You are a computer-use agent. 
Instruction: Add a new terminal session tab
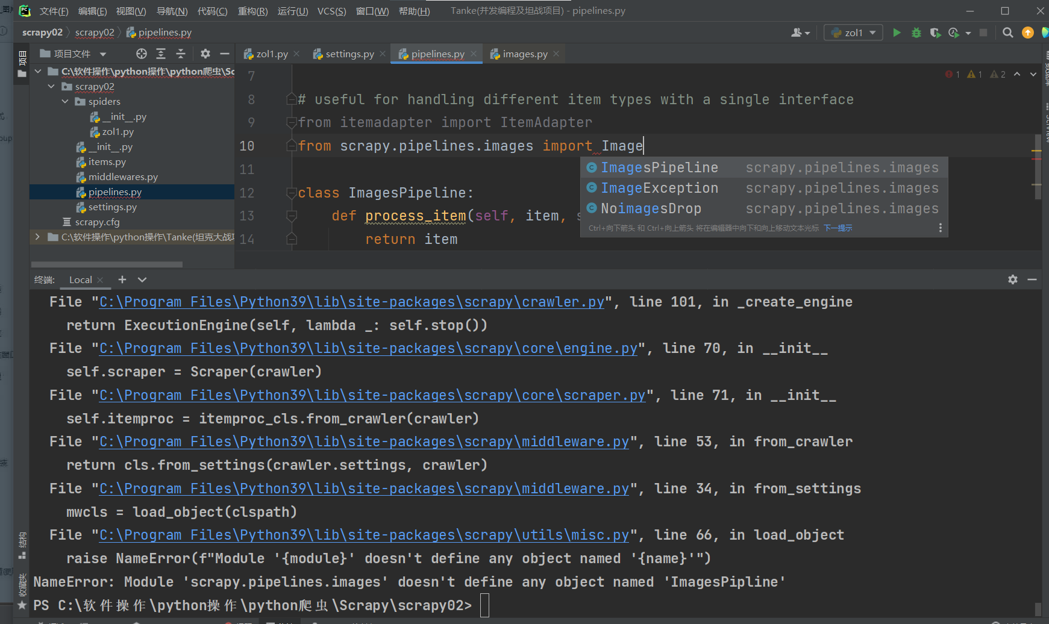[x=122, y=279]
